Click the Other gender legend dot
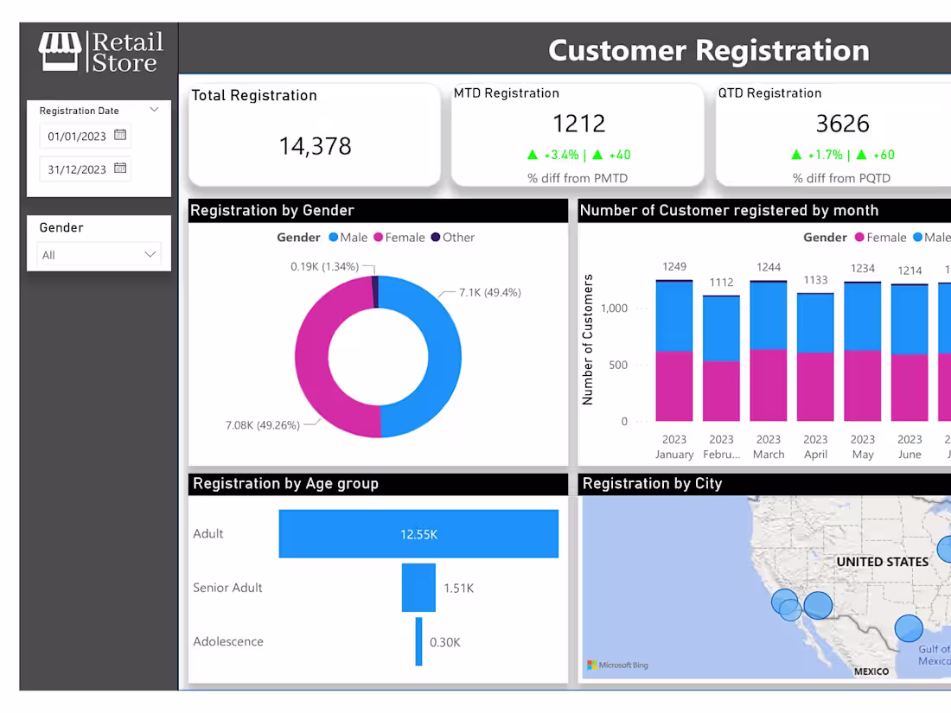This screenshot has width=951, height=713. (437, 237)
